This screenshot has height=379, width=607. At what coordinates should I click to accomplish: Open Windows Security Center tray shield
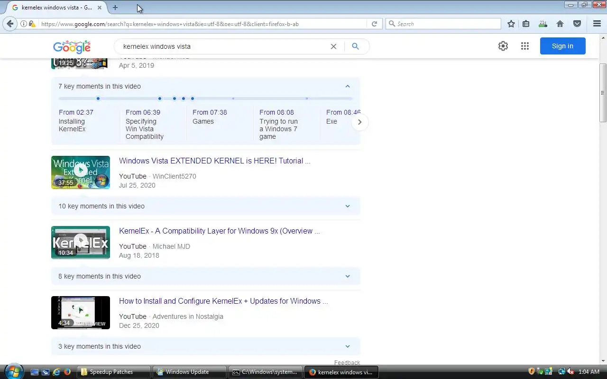coord(532,372)
